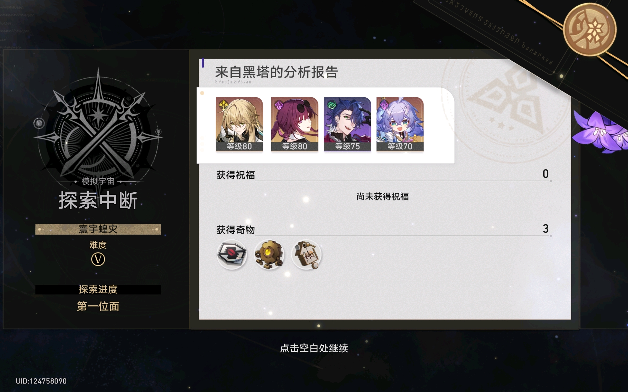This screenshot has height=392, width=628.
Task: Inspect the red lips badge curio icon
Action: (232, 254)
